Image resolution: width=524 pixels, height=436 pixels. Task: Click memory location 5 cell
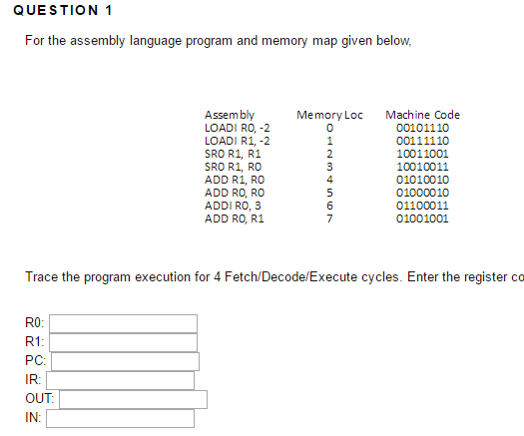tap(329, 193)
